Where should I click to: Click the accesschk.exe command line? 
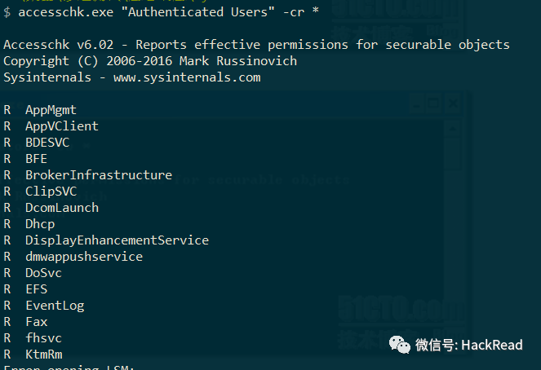coord(162,12)
